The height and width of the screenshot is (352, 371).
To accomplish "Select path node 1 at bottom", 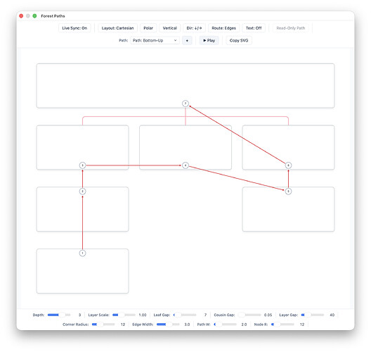I will [82, 253].
